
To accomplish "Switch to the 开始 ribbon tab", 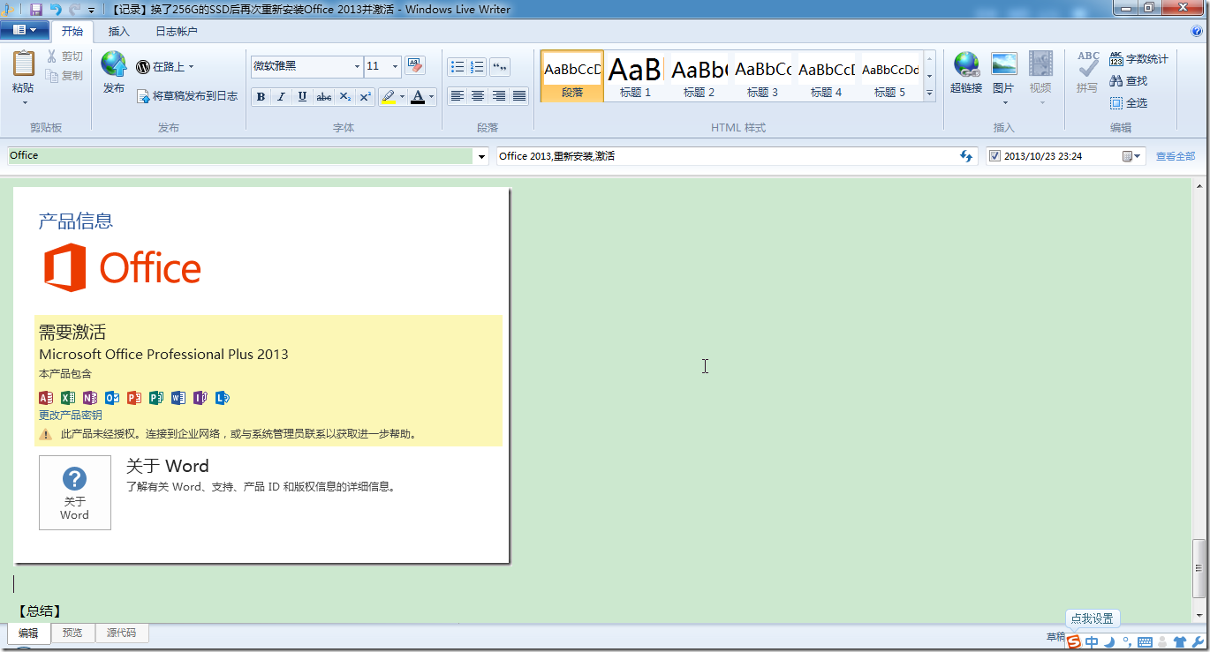I will pyautogui.click(x=72, y=32).
